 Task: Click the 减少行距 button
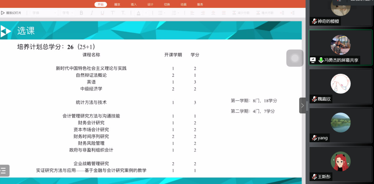[x=241, y=13]
